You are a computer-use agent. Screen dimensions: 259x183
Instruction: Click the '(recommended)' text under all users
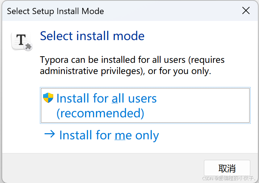[x=100, y=113]
